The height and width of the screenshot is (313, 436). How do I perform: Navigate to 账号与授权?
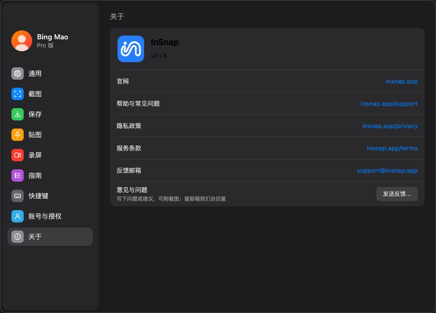pyautogui.click(x=50, y=216)
